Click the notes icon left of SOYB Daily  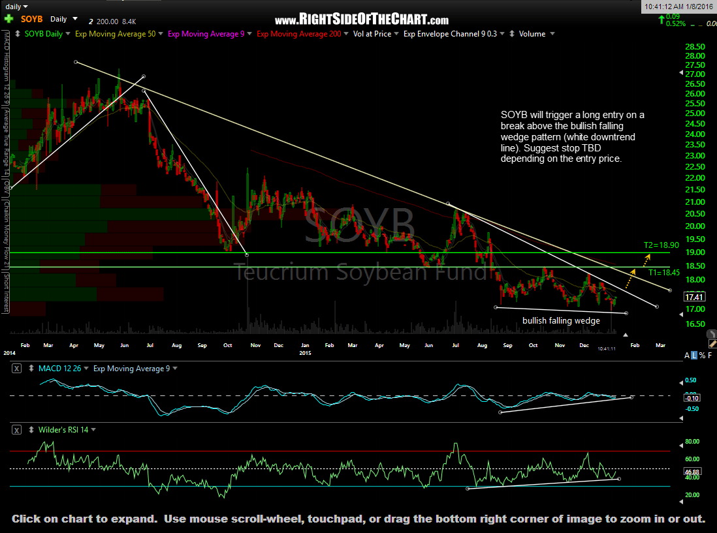5,34
